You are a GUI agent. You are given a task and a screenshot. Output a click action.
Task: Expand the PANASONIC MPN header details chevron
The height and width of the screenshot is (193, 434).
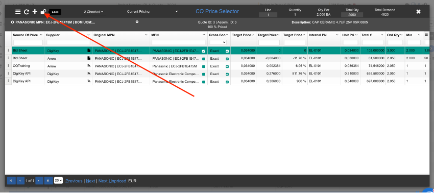[137, 22]
